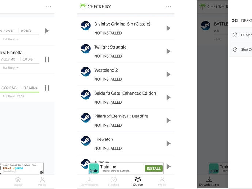Viewport: 252px width, 189px height.
Task: Click progress bar of top 0.0 B download
Action: [x=20, y=35]
